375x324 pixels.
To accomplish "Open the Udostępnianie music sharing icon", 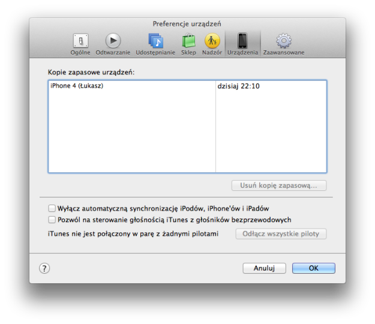I will 155,41.
